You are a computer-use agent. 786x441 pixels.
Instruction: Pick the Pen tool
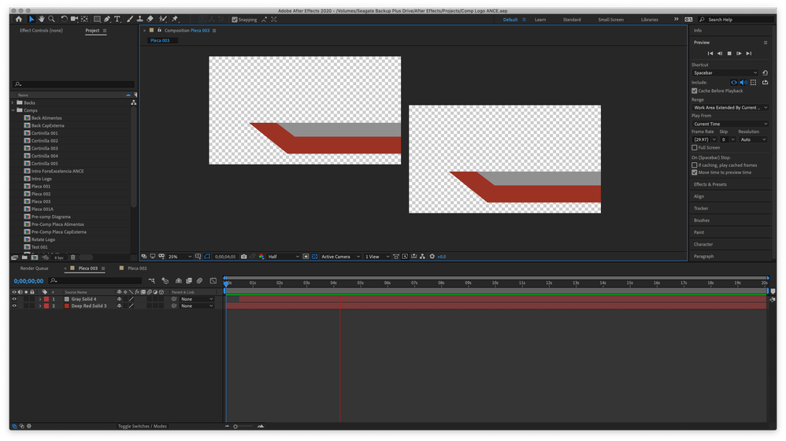[x=107, y=19]
